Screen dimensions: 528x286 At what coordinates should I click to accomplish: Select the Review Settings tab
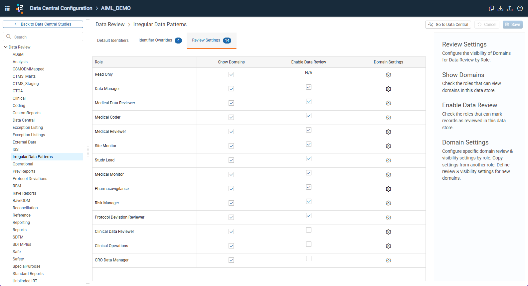(211, 40)
